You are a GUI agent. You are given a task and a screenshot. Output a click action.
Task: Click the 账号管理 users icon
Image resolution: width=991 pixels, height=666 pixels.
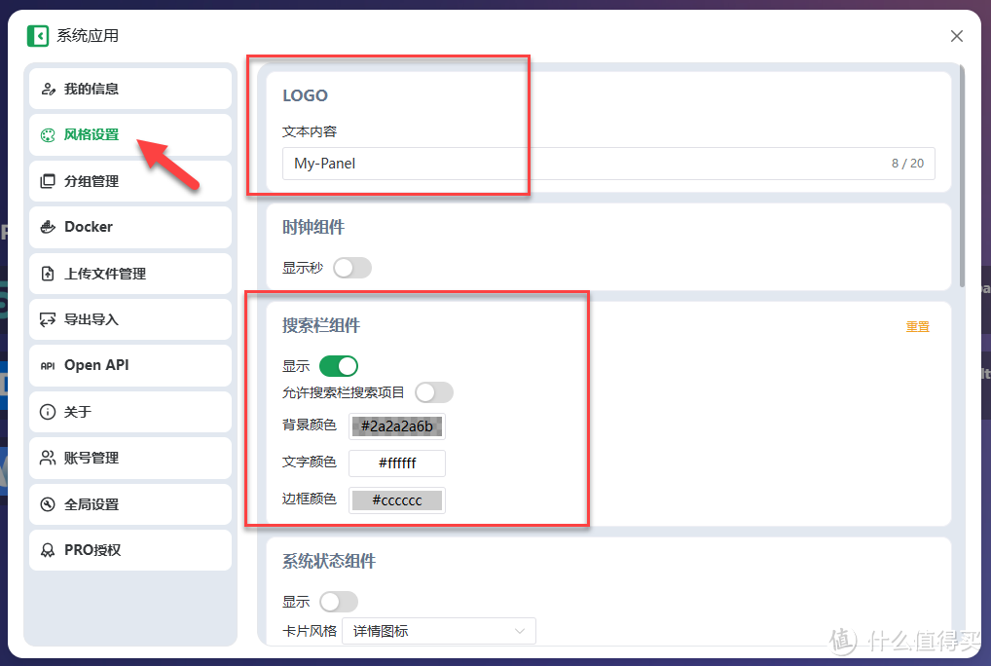pos(48,458)
